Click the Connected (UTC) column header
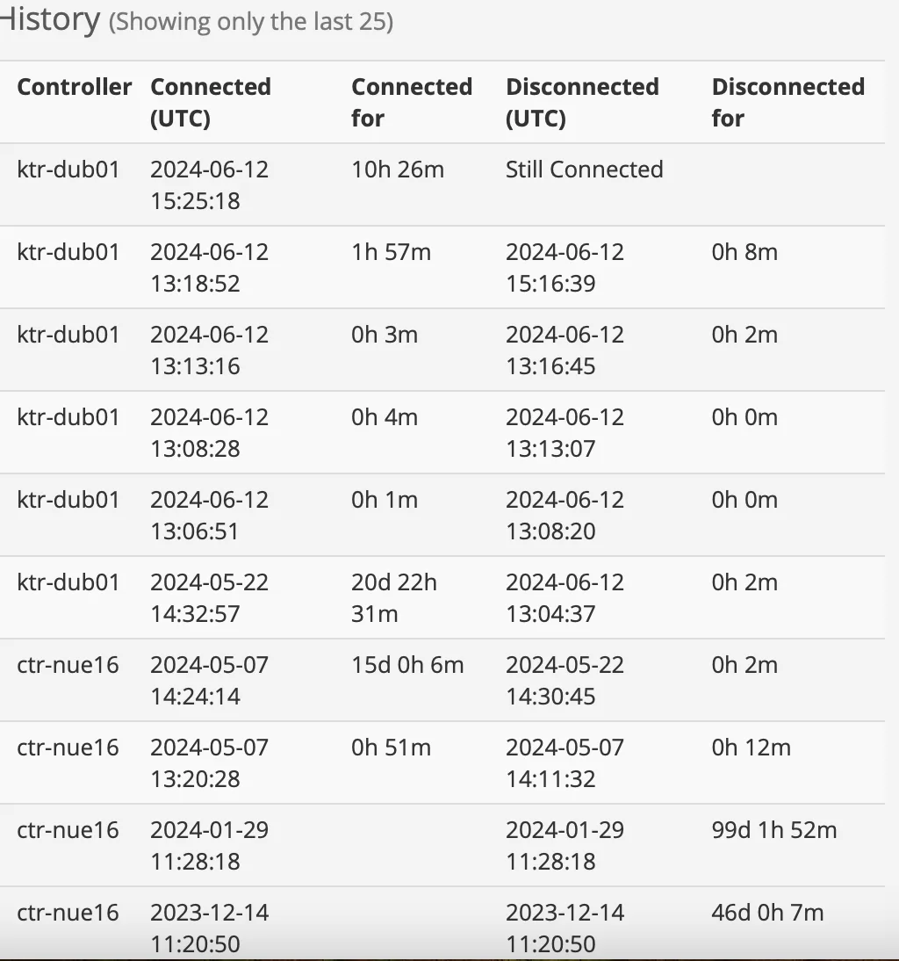The width and height of the screenshot is (899, 961). [x=210, y=102]
